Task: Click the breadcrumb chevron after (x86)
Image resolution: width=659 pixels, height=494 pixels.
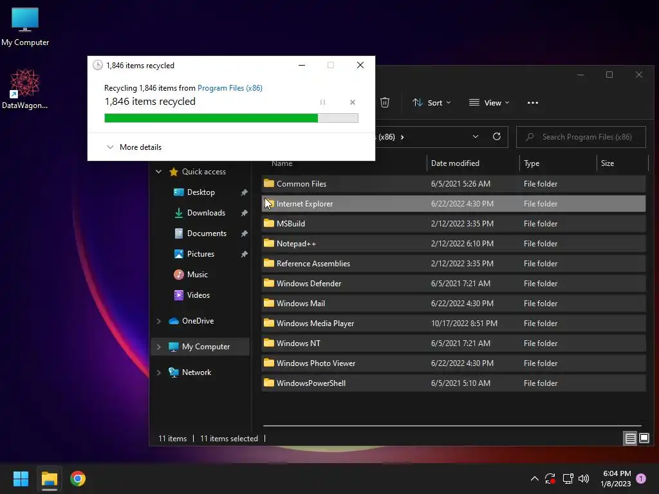Action: click(402, 137)
